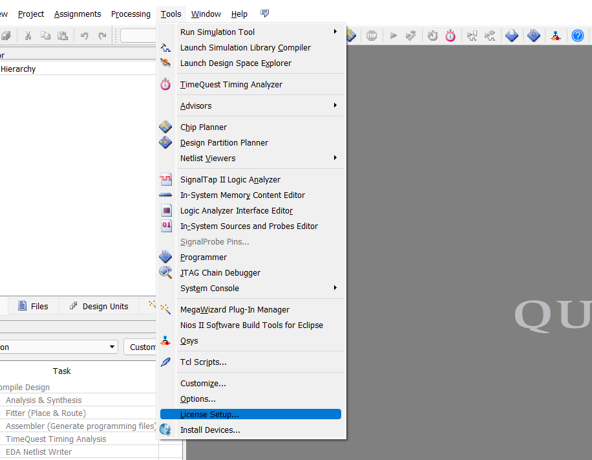Click the Cut scissors icon

28,36
